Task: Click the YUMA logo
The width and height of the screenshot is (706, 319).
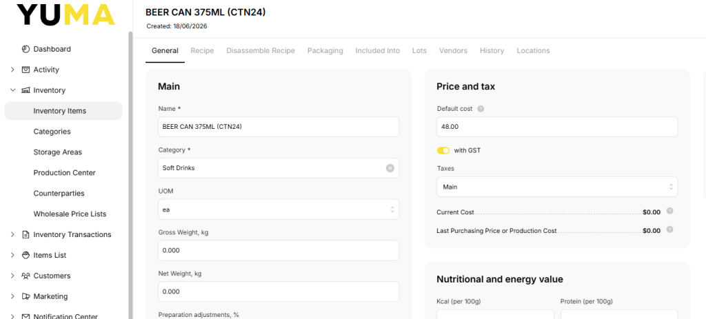Action: coord(65,15)
